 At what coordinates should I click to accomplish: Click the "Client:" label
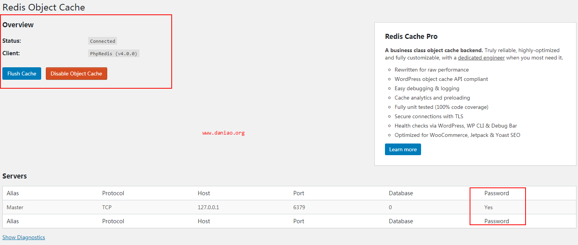(x=11, y=53)
